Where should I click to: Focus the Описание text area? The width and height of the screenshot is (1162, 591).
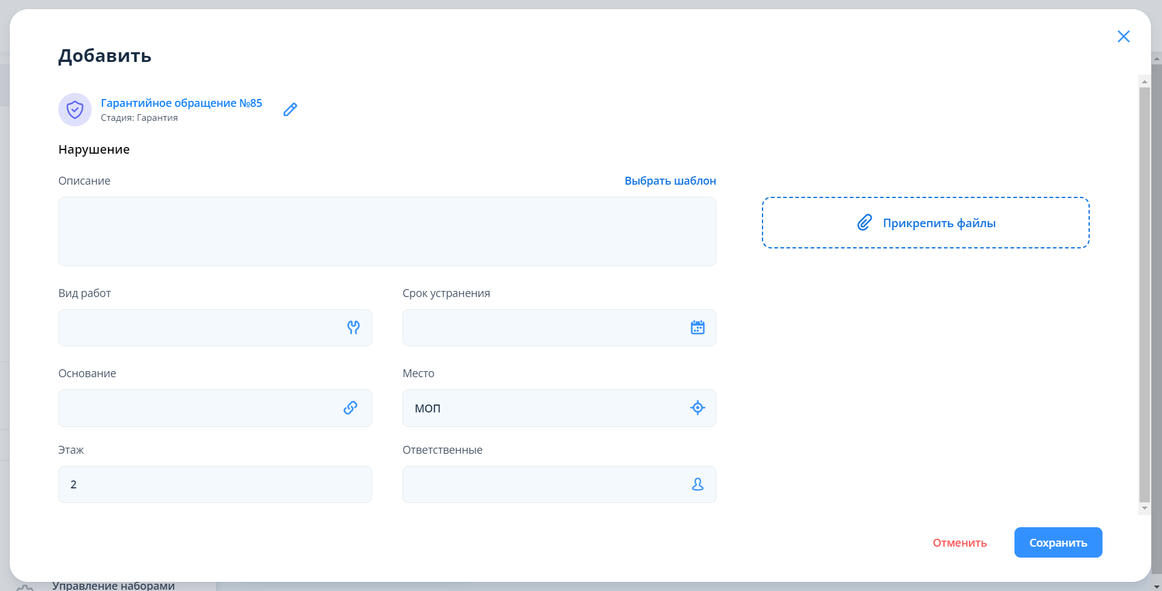click(x=387, y=231)
